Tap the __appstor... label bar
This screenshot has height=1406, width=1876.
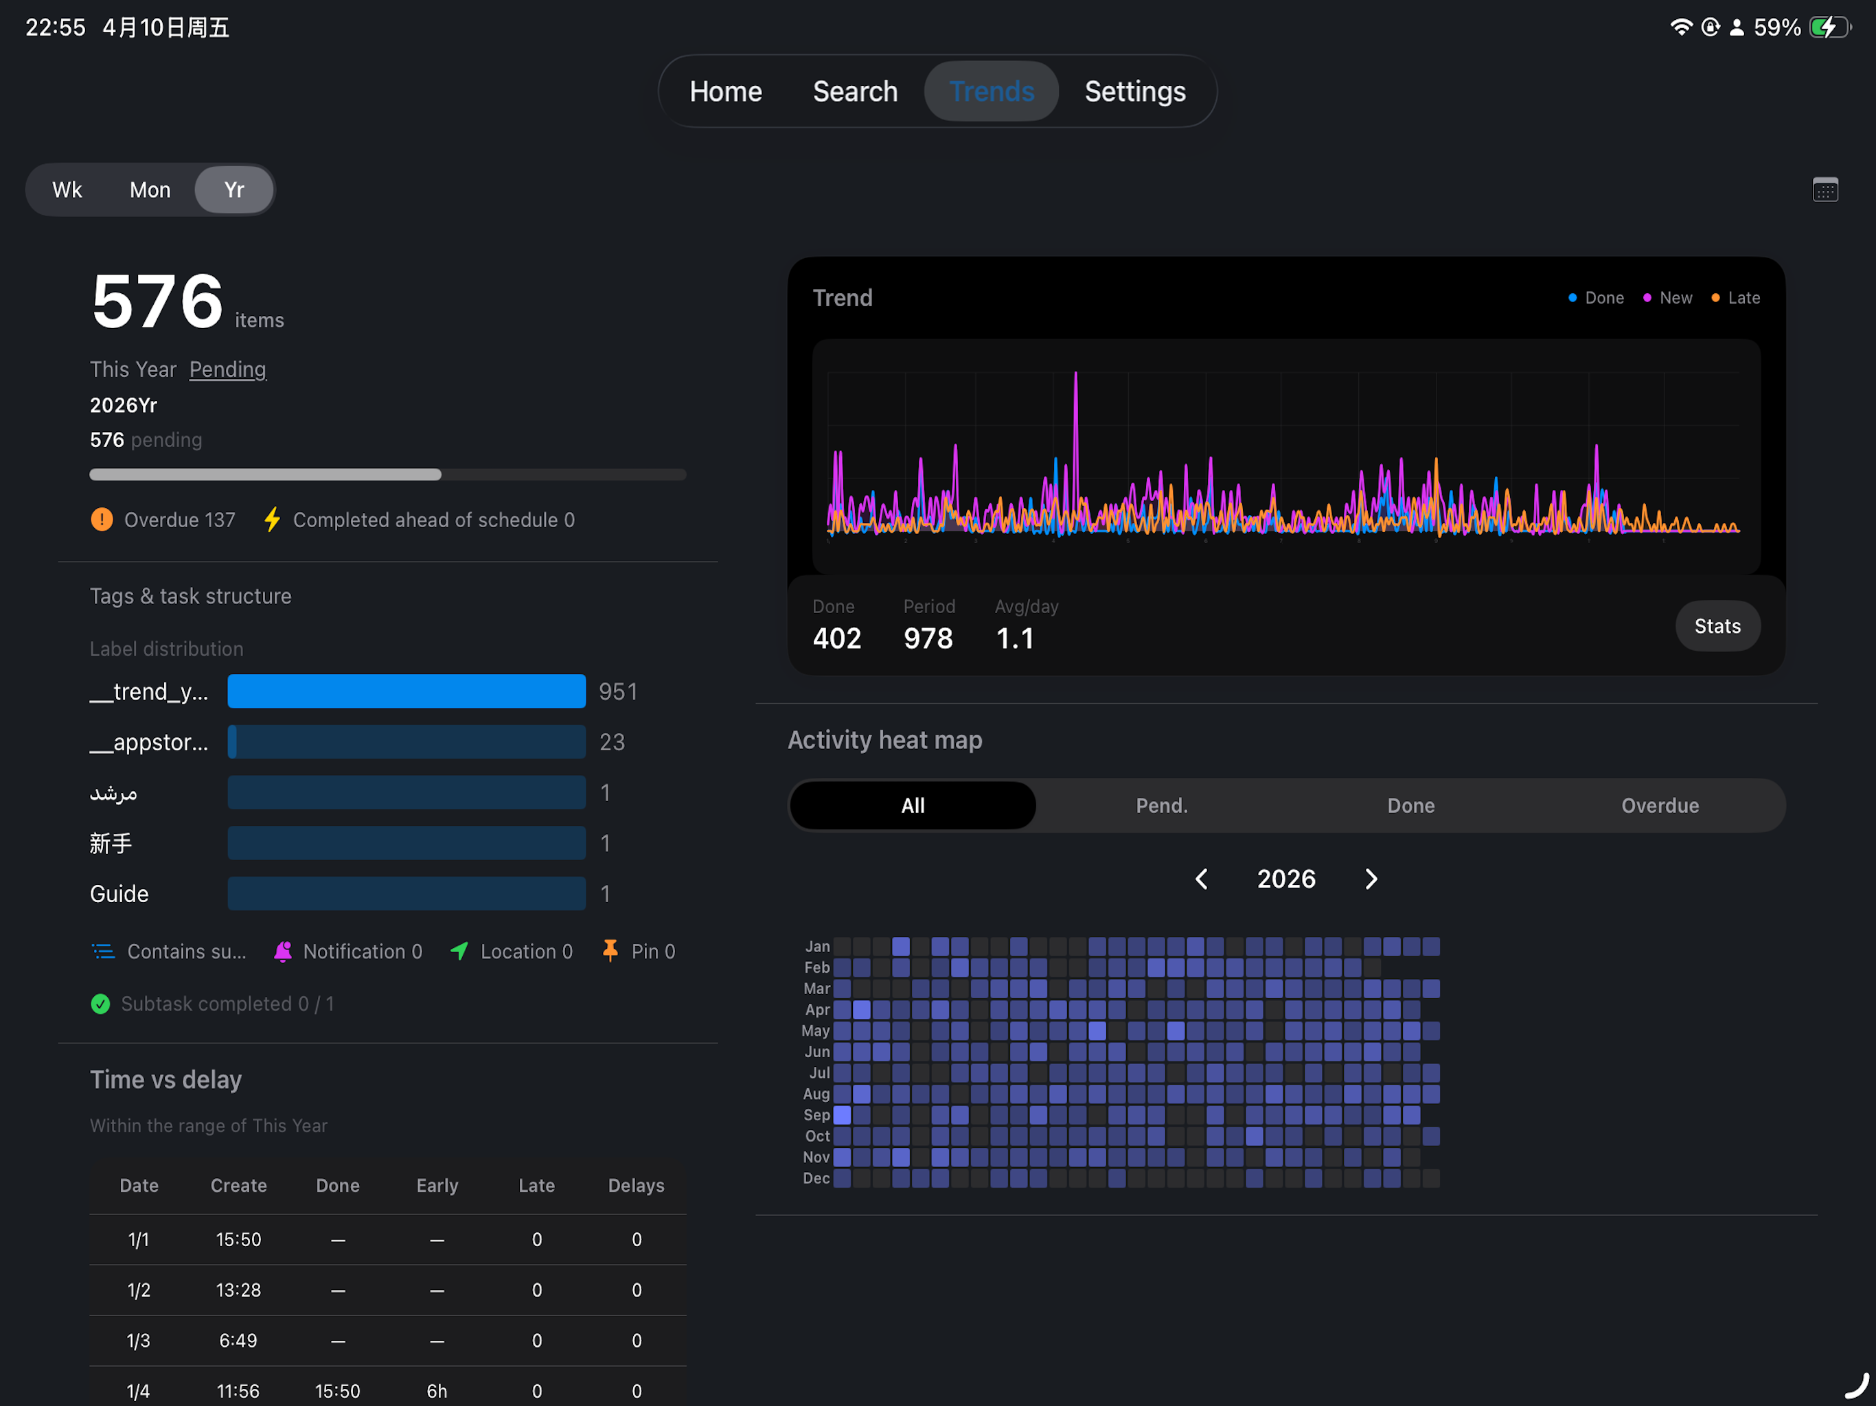(x=407, y=742)
